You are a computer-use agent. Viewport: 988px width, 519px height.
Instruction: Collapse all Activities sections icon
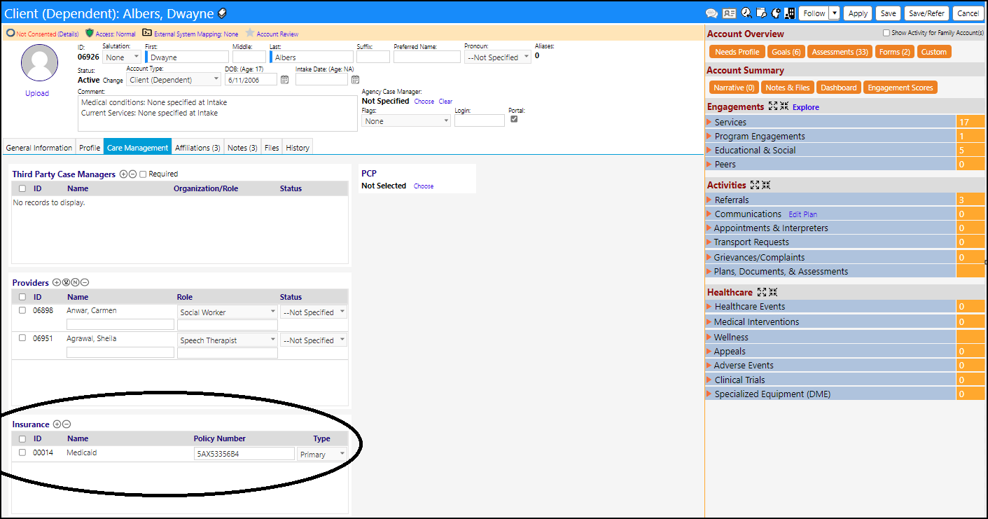tap(766, 185)
